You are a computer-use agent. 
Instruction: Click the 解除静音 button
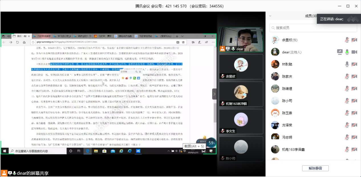pos(315,168)
